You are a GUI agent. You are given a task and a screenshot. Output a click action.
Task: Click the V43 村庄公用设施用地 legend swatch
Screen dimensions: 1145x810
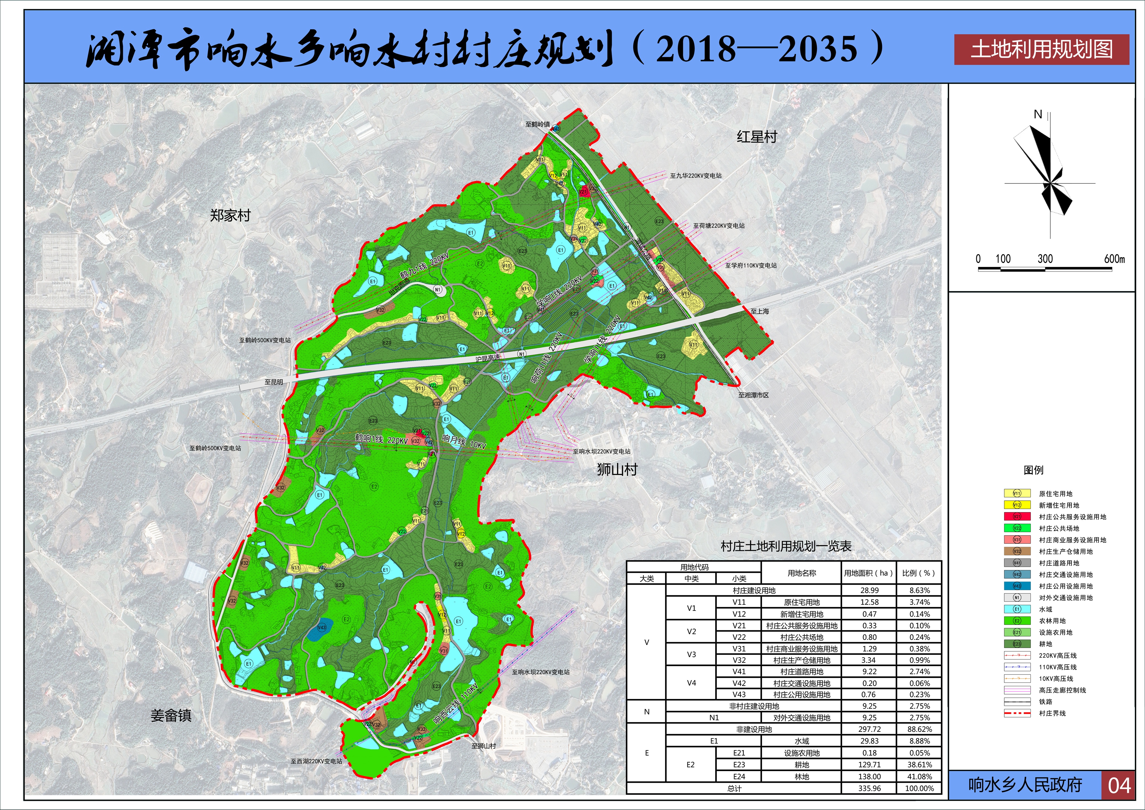tap(1017, 586)
